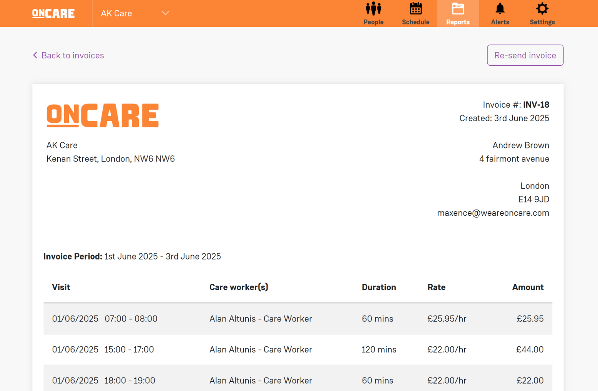Viewport: 598px width, 391px height.
Task: Select the 18:00 - 19:00 visit row
Action: tap(297, 380)
